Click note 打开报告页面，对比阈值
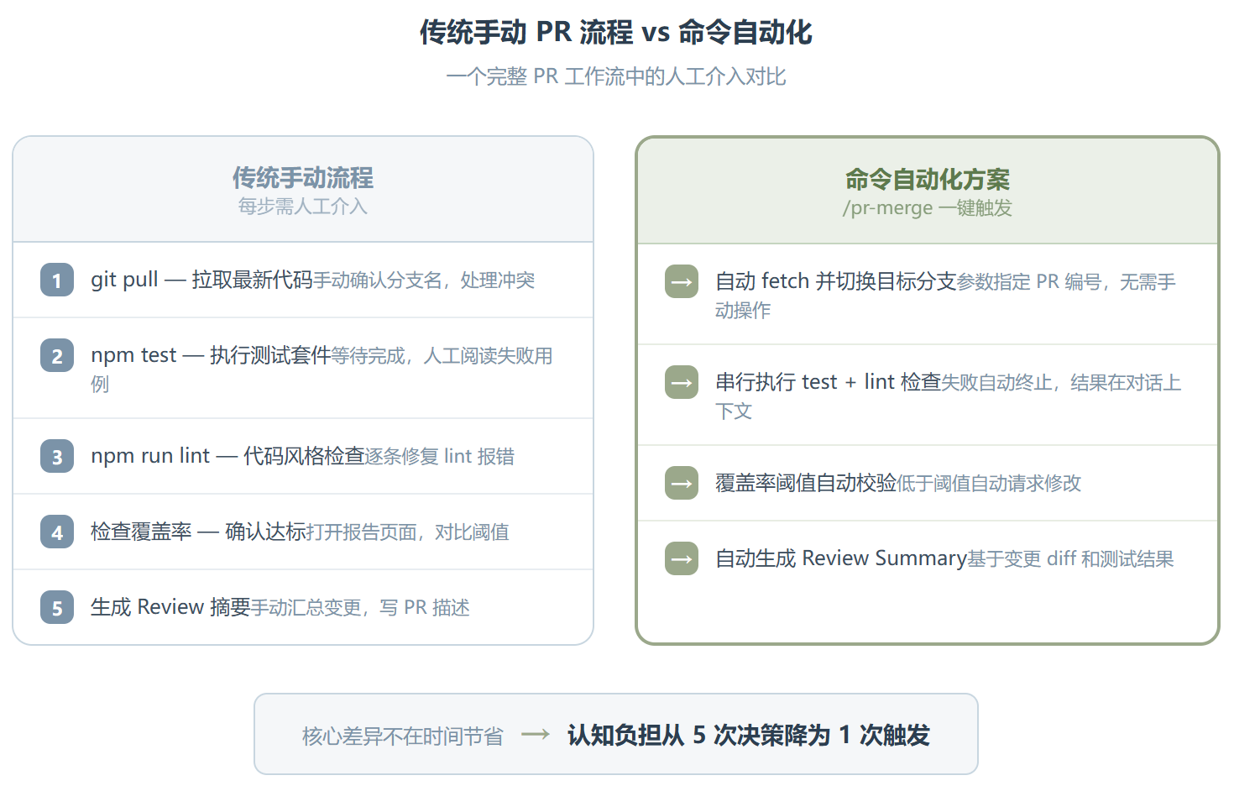This screenshot has width=1234, height=786. click(408, 532)
